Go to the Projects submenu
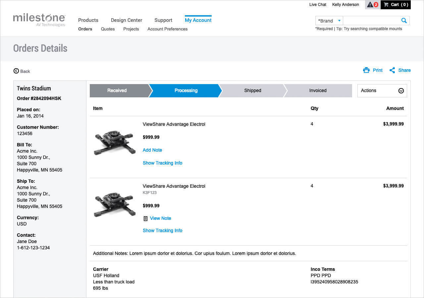The image size is (424, 298). pos(131,29)
